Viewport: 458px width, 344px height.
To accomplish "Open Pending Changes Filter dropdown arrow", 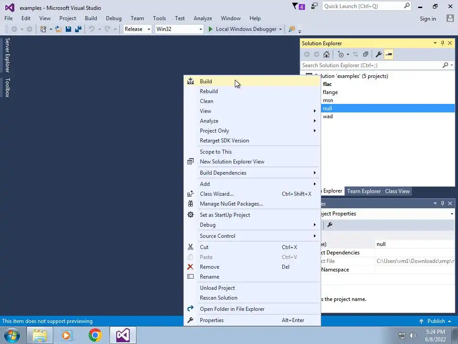I will [348, 55].
